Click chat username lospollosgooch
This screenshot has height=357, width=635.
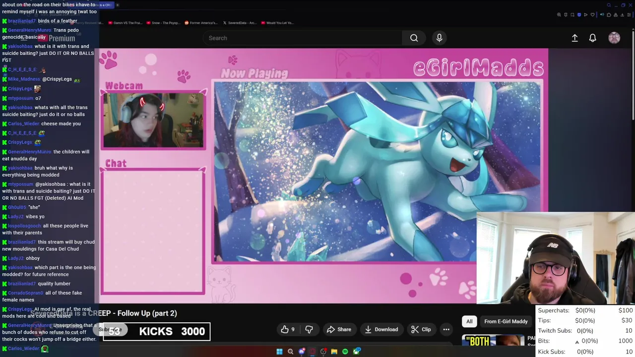tap(24, 226)
